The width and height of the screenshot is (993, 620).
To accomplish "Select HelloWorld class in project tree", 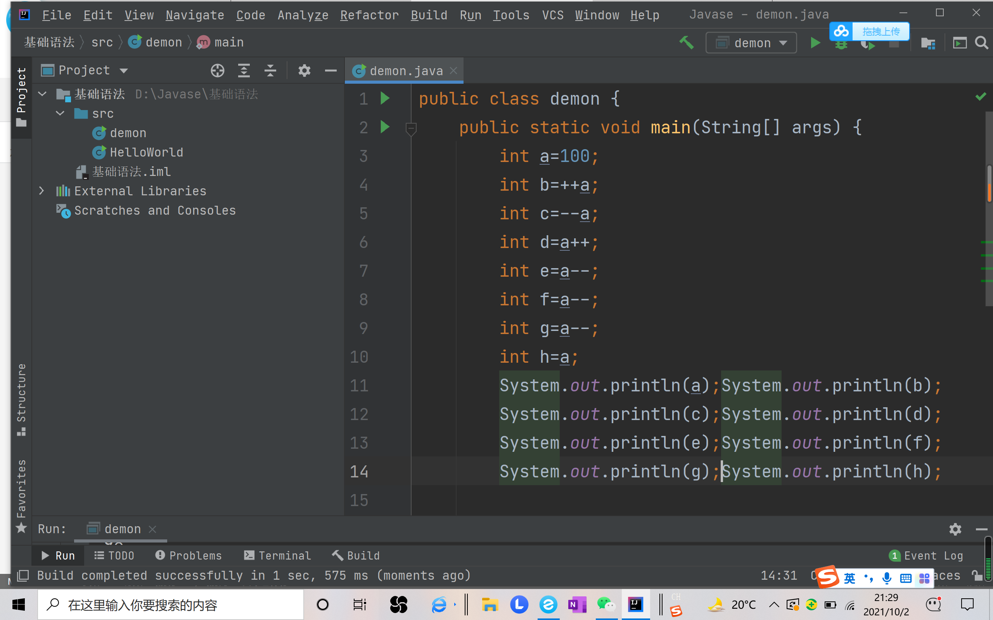I will coord(146,152).
